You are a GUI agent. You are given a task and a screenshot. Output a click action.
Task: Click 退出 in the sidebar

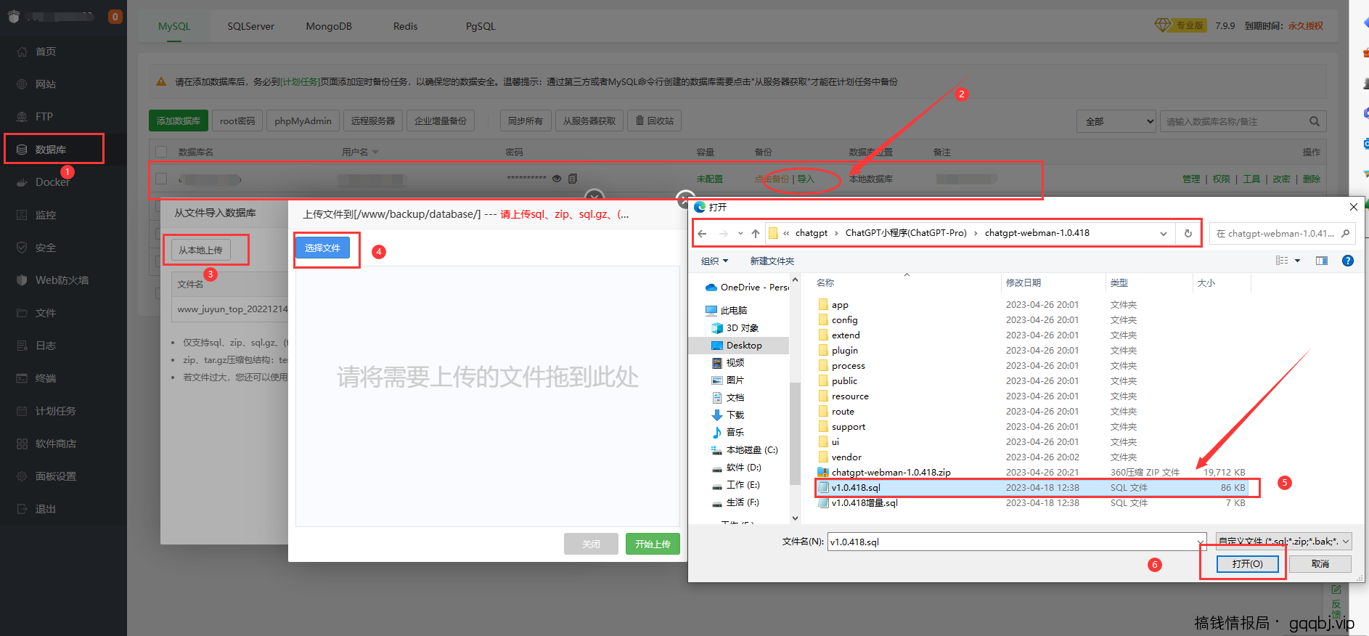click(x=45, y=509)
